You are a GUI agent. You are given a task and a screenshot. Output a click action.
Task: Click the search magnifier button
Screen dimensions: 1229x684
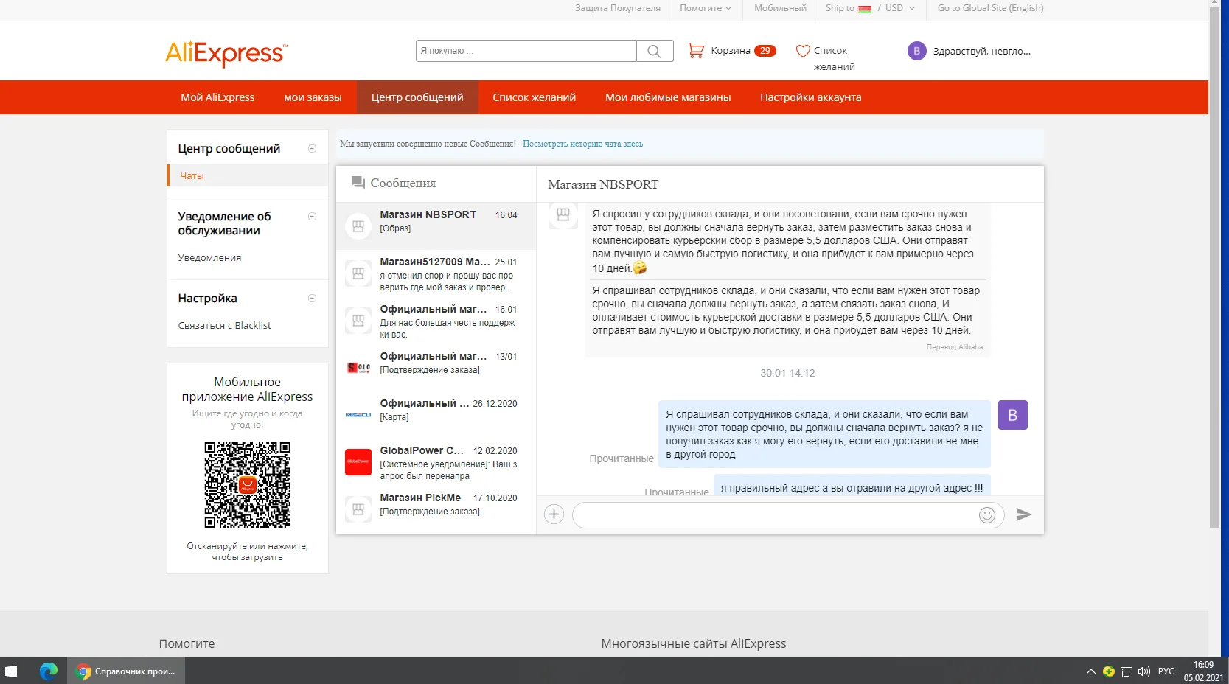[654, 51]
